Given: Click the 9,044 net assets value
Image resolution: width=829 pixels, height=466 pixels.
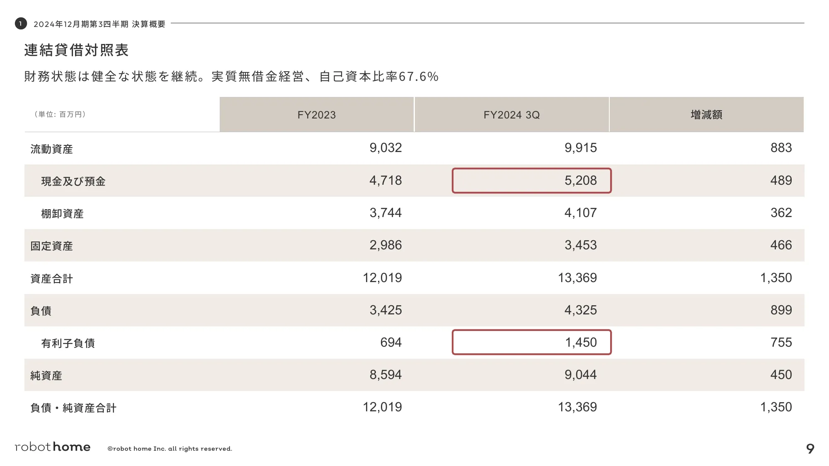Looking at the screenshot, I should (x=580, y=375).
